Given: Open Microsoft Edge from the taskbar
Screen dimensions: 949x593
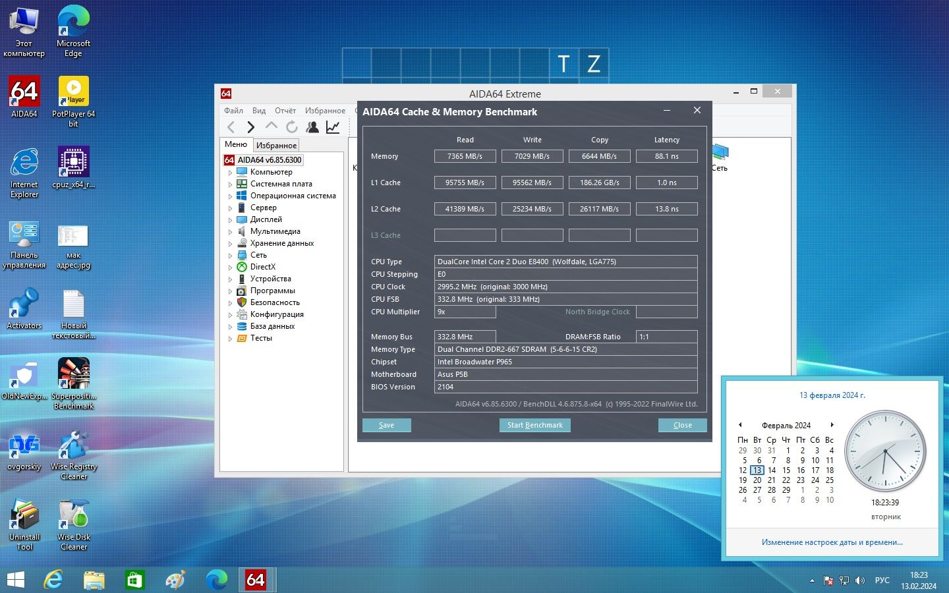Looking at the screenshot, I should [216, 580].
